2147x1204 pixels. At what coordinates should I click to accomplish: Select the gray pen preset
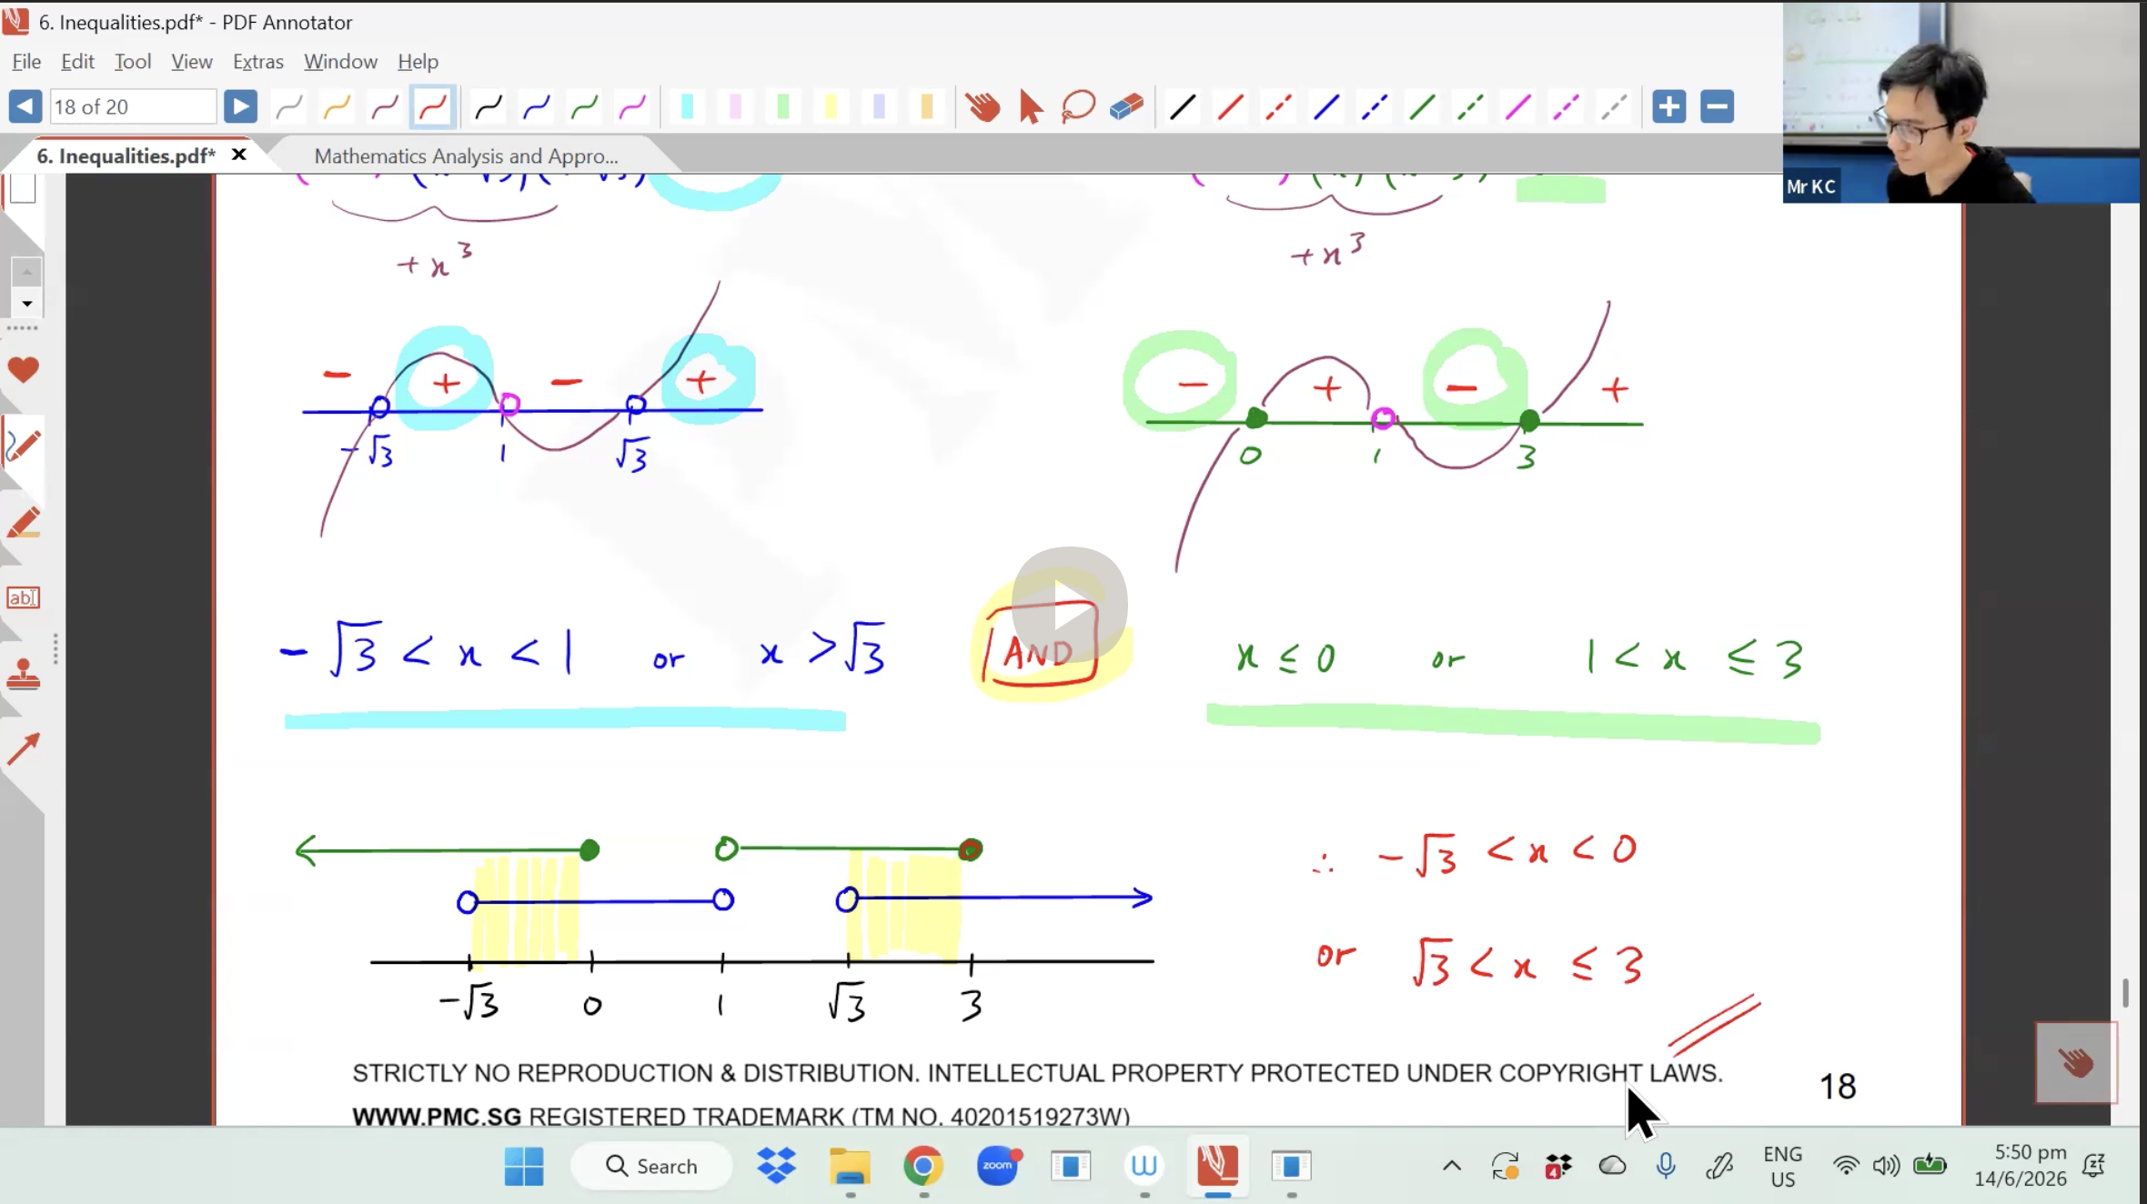click(x=289, y=107)
